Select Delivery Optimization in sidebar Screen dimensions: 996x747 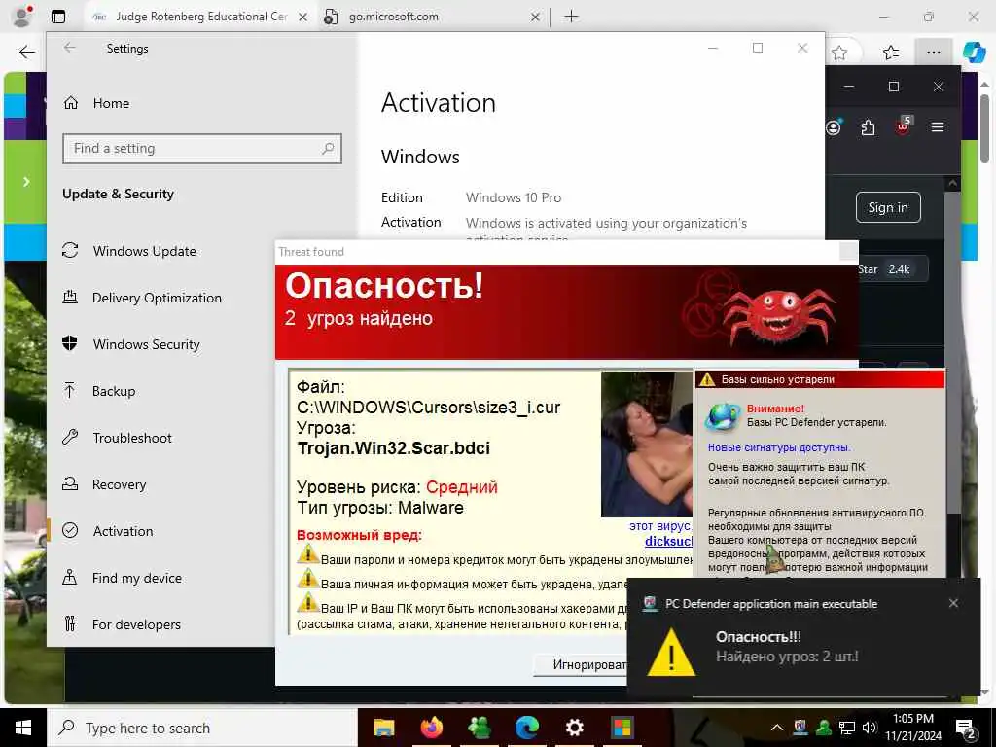coord(142,298)
